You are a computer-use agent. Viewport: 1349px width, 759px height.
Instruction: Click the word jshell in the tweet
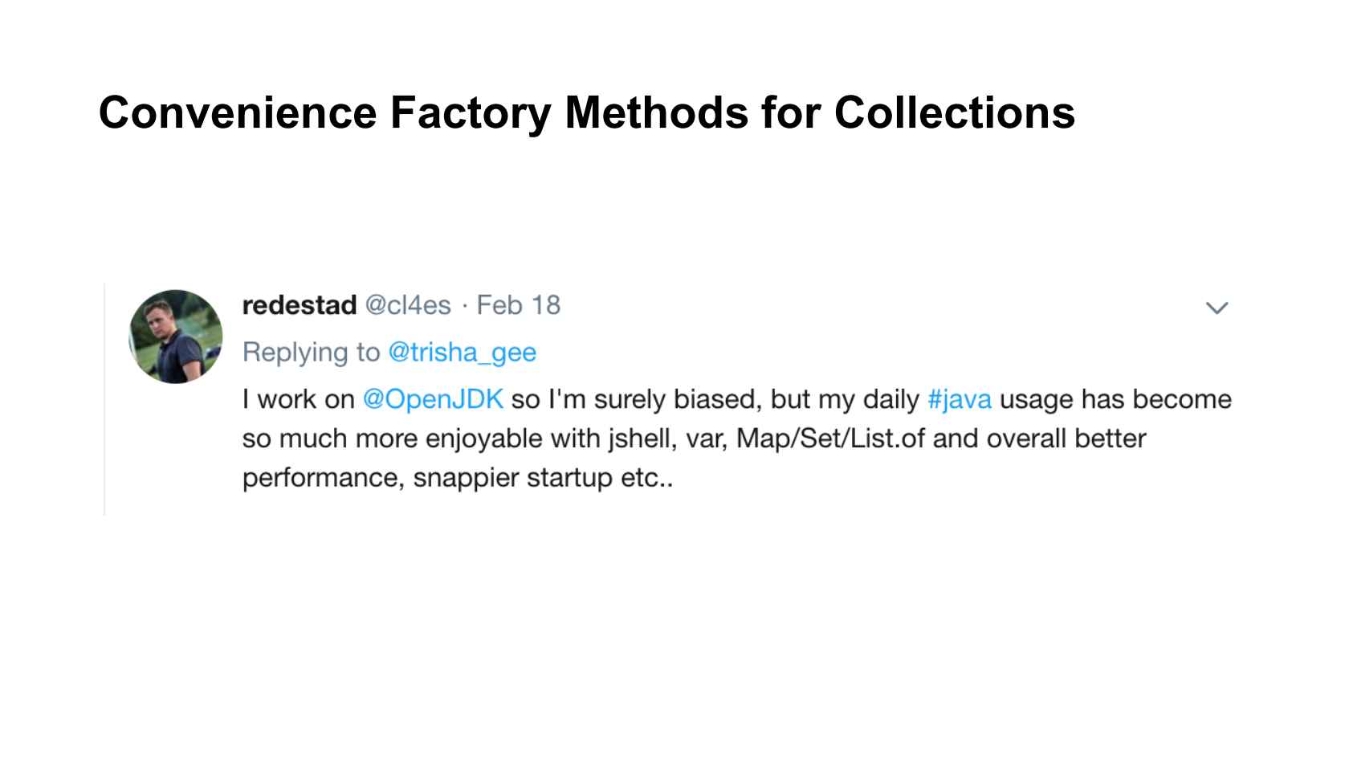pos(639,438)
